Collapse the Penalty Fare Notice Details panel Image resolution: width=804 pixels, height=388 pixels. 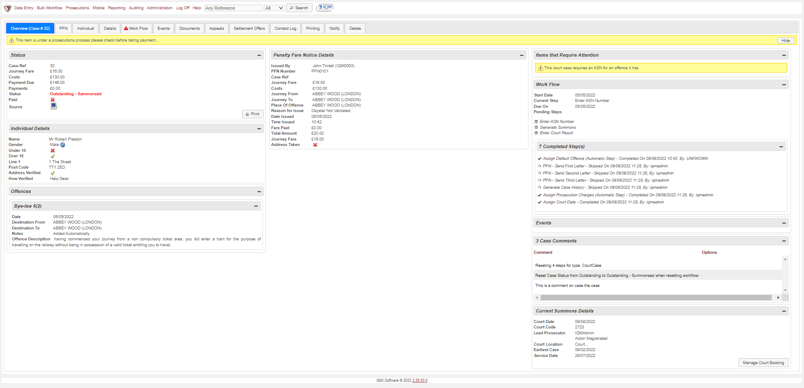(x=522, y=55)
